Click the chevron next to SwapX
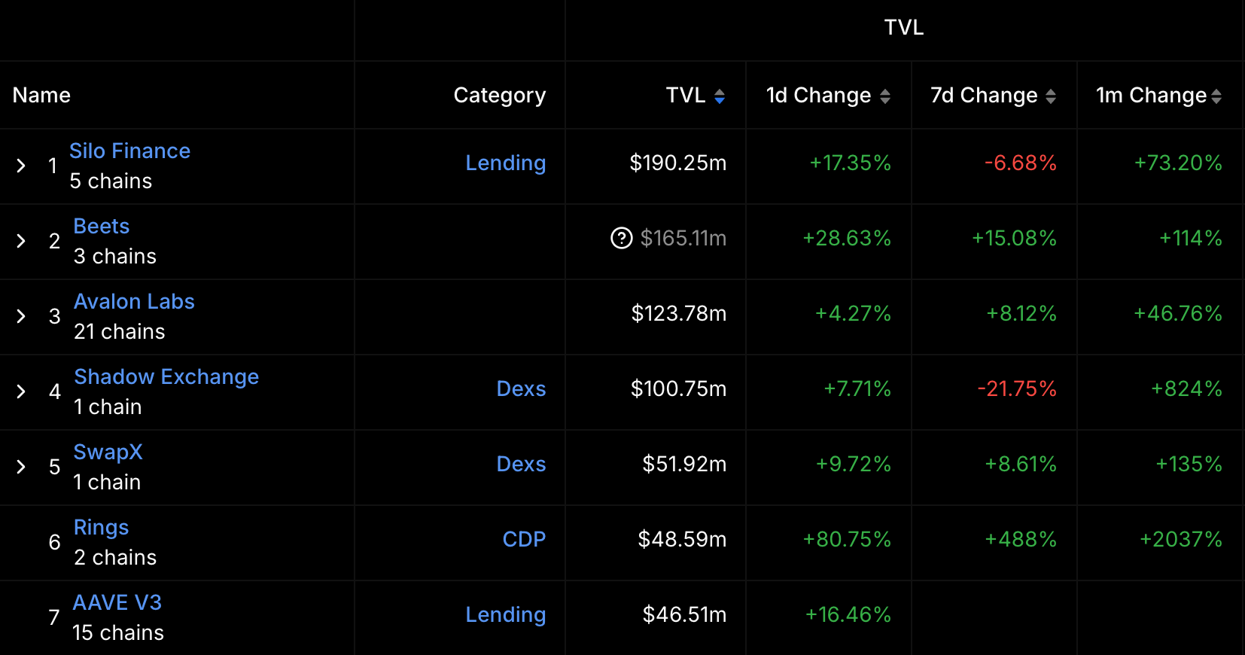This screenshot has height=655, width=1245. pos(21,467)
